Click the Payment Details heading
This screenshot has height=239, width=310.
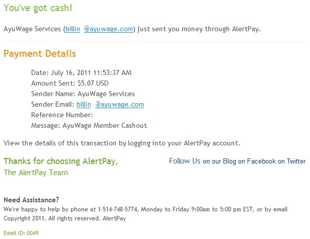pyautogui.click(x=40, y=53)
